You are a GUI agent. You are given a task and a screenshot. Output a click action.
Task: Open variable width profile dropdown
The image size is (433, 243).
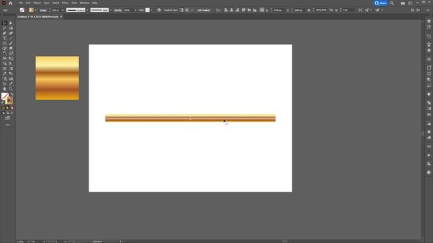[87, 10]
